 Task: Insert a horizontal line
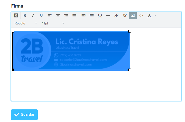[x=108, y=16]
